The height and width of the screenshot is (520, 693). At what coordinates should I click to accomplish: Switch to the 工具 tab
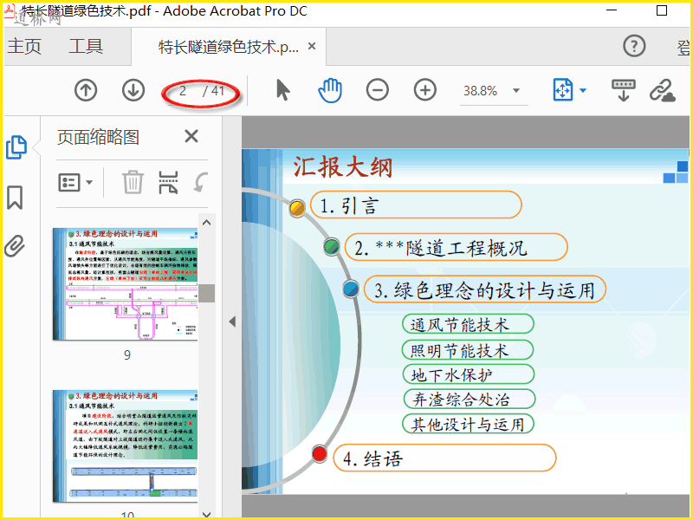click(86, 46)
